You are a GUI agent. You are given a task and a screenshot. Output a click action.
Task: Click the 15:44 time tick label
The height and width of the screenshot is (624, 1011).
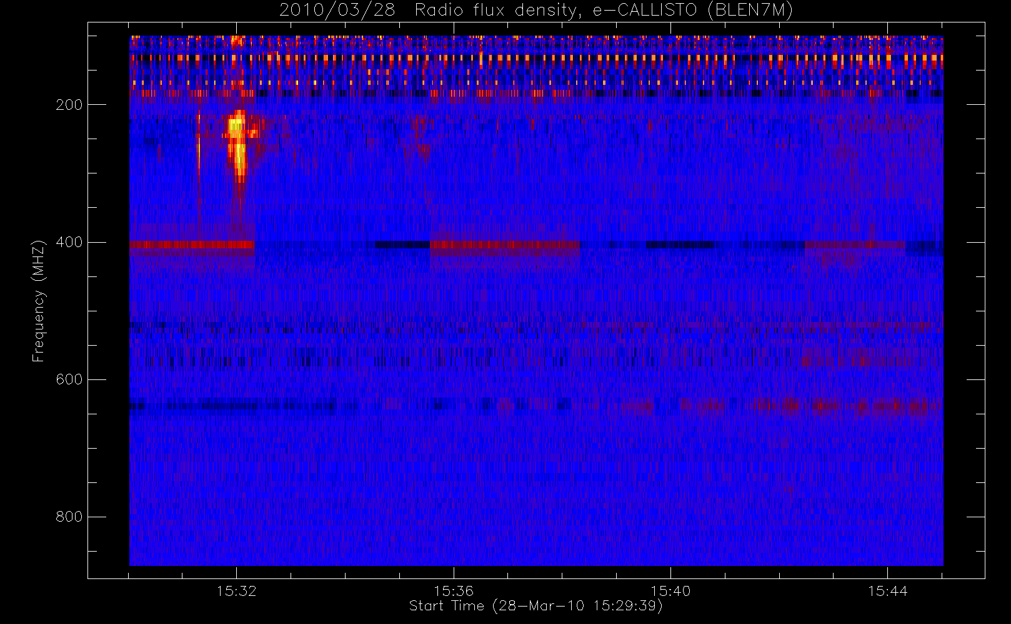pyautogui.click(x=887, y=591)
